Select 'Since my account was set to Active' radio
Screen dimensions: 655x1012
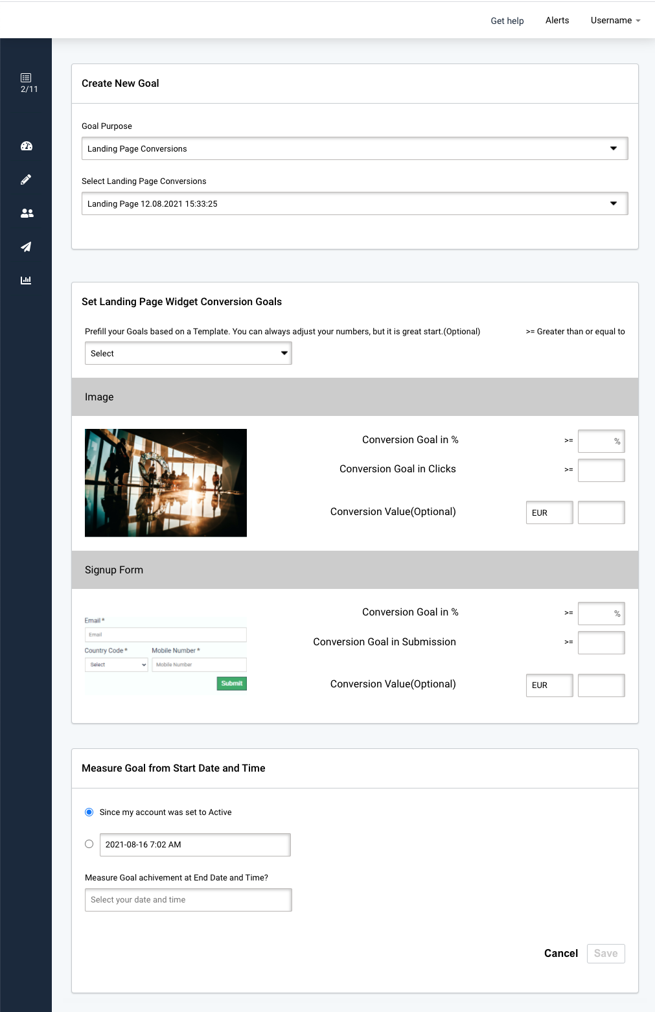tap(89, 812)
